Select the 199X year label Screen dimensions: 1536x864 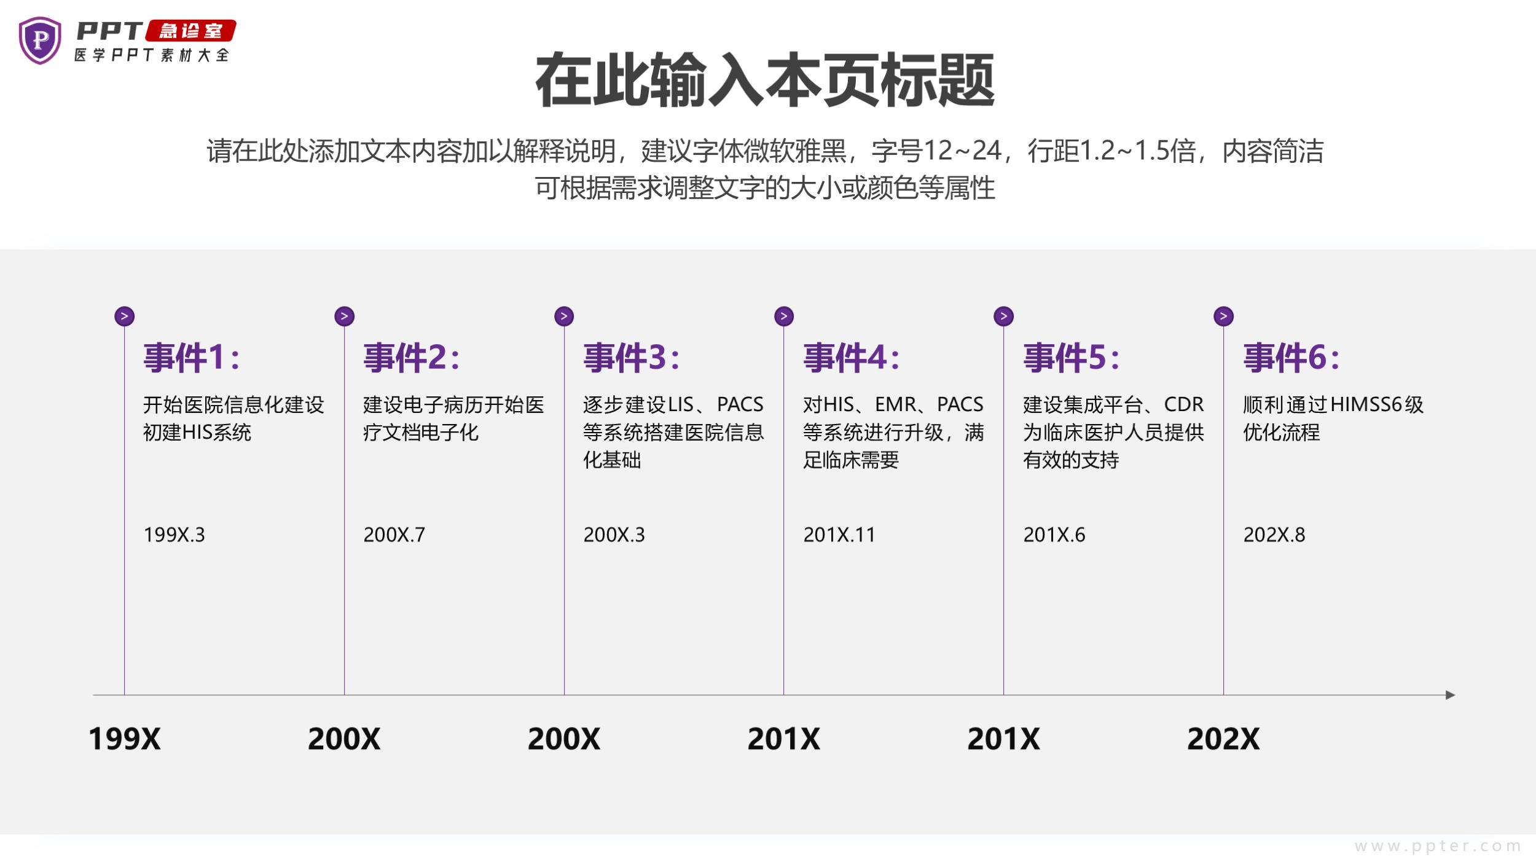coord(125,739)
